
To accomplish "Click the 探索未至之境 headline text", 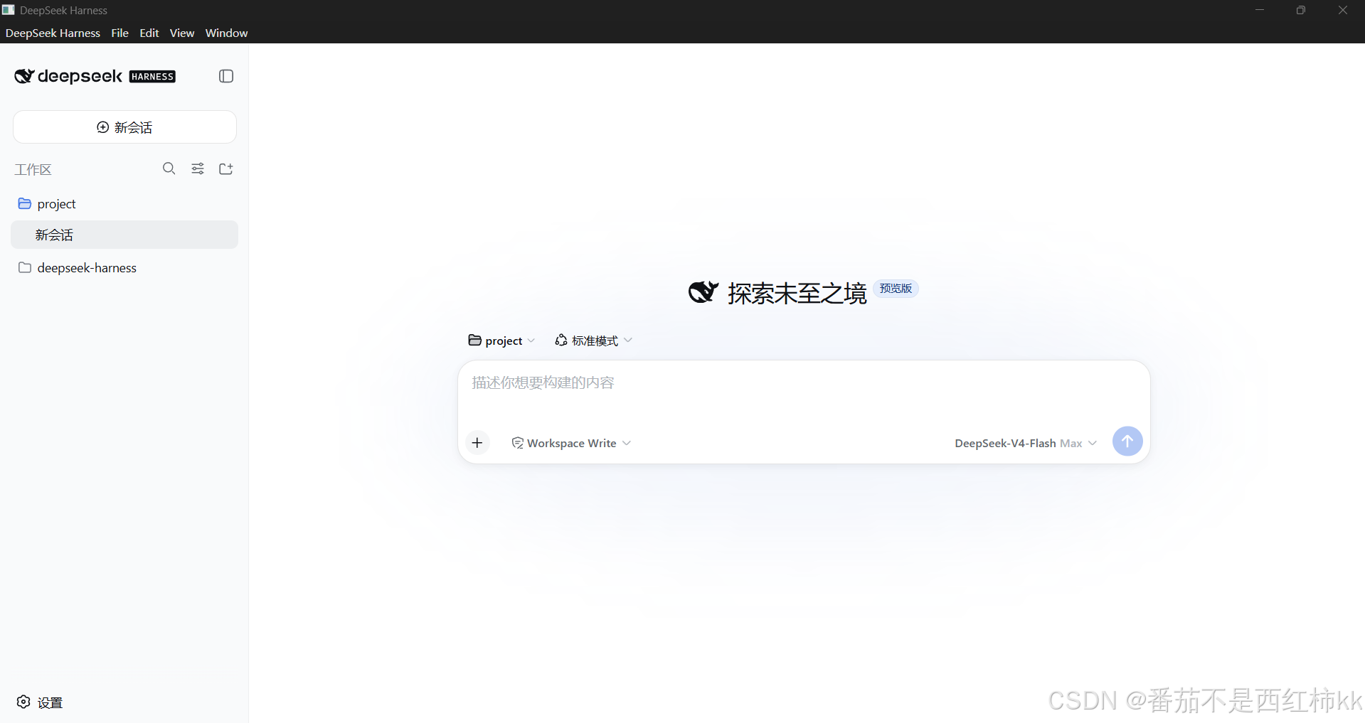I will (797, 294).
